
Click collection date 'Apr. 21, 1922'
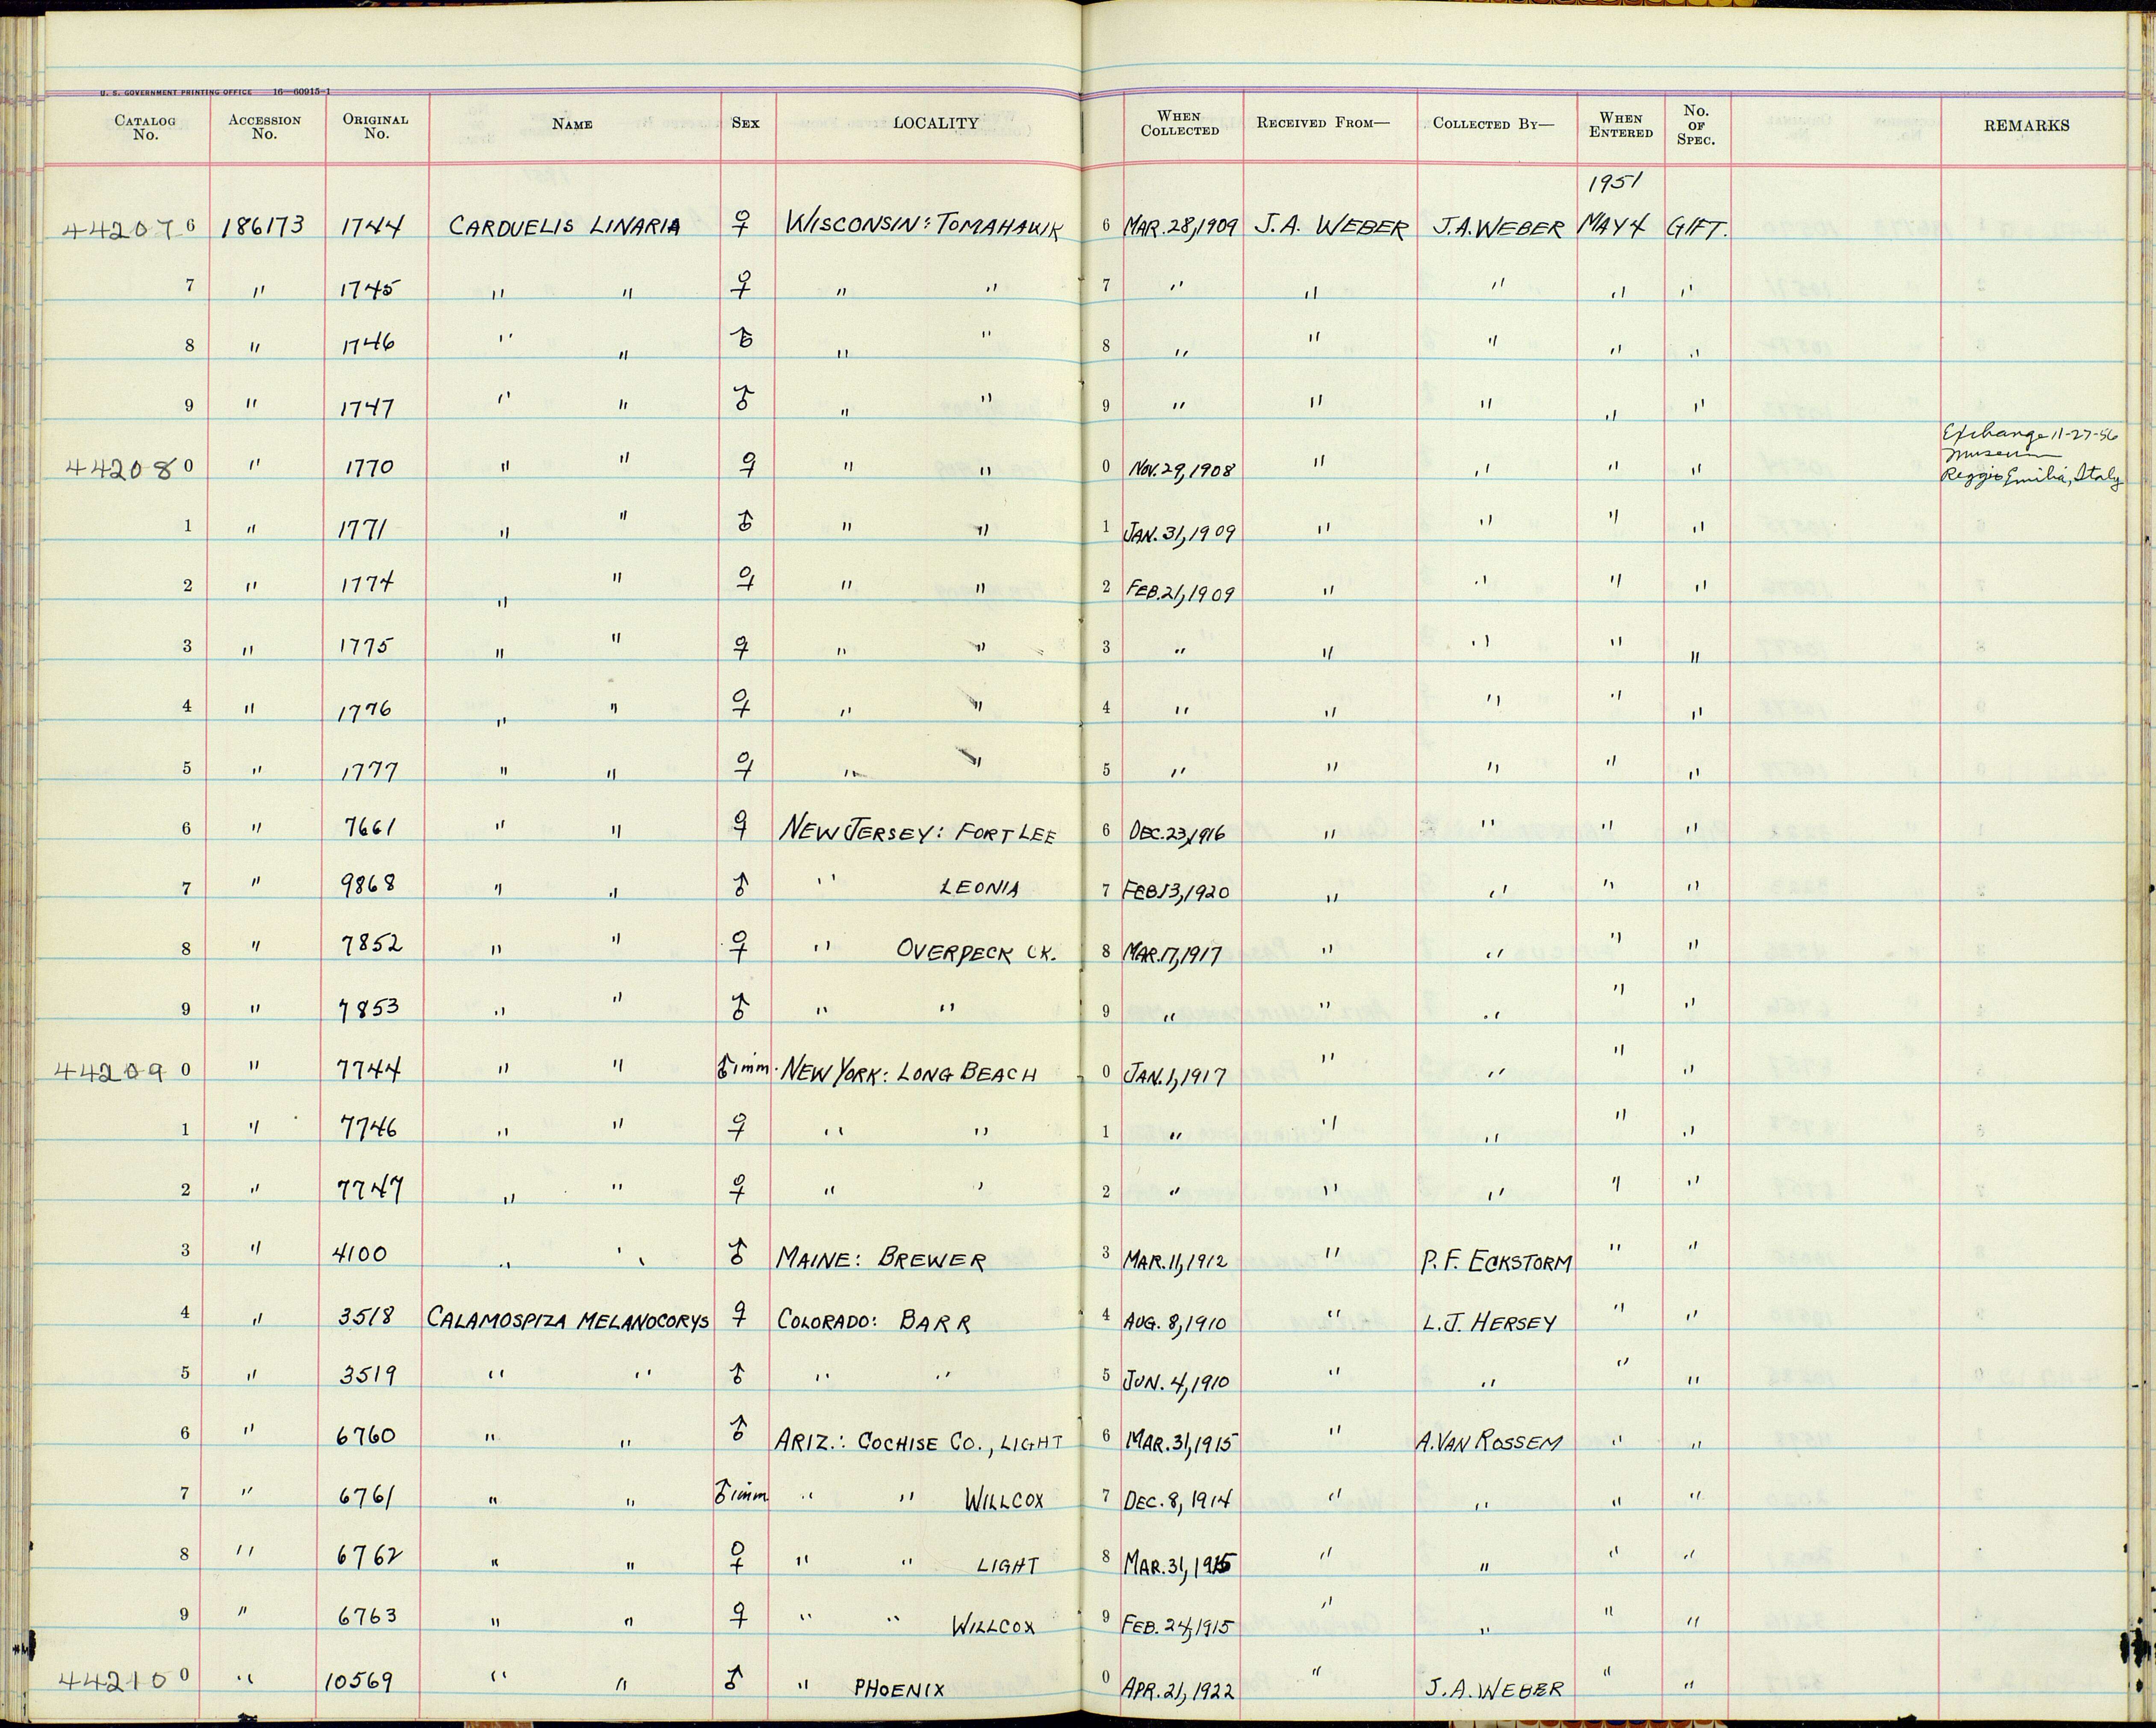pos(1179,1689)
